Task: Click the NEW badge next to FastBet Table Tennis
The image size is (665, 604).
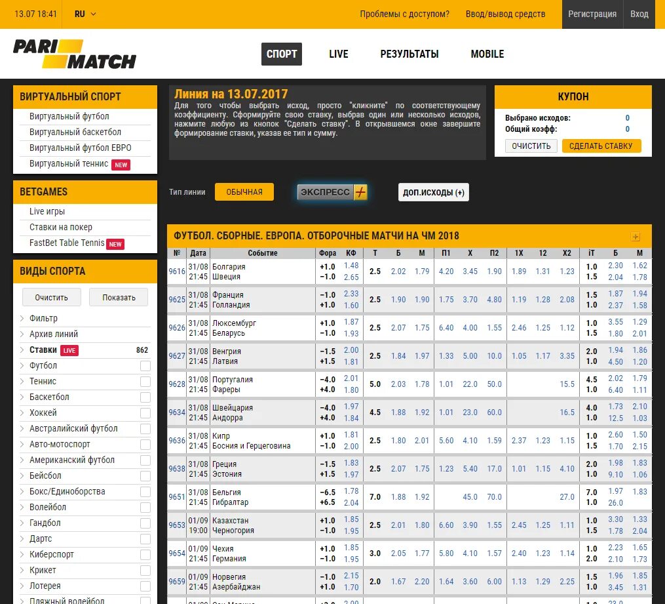Action: (x=115, y=244)
